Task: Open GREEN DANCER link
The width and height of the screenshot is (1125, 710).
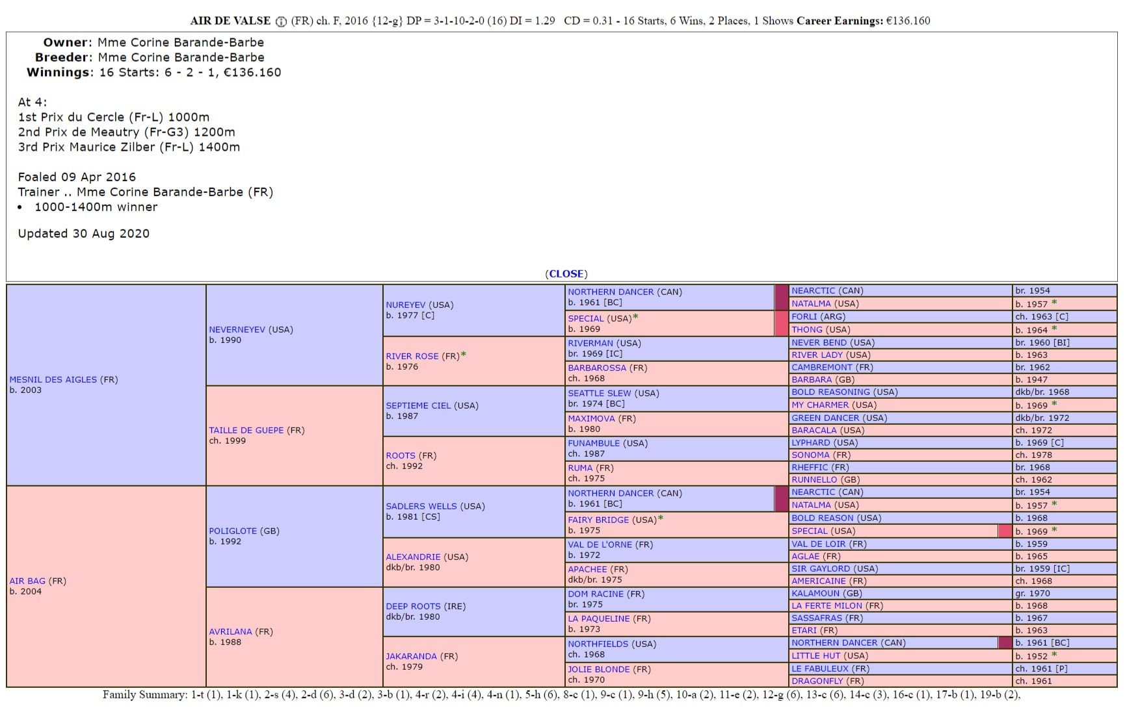Action: 825,418
